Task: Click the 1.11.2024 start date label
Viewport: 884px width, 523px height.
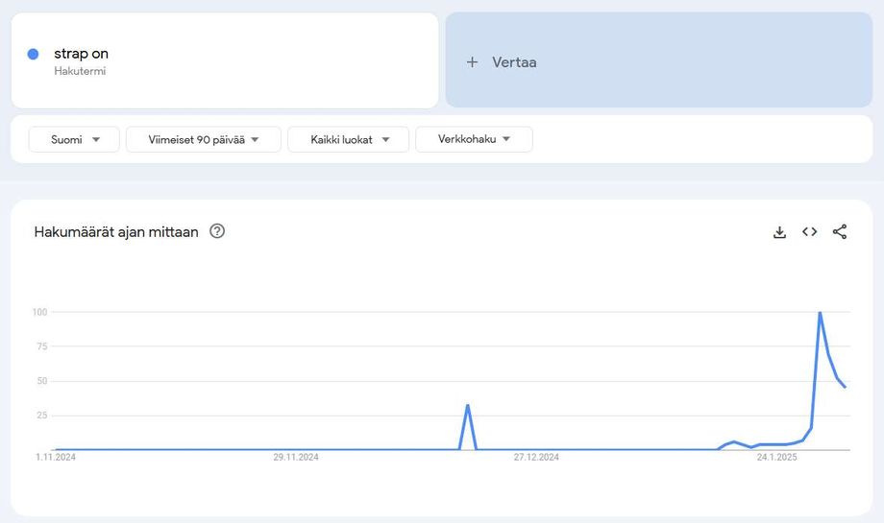Action: (56, 458)
